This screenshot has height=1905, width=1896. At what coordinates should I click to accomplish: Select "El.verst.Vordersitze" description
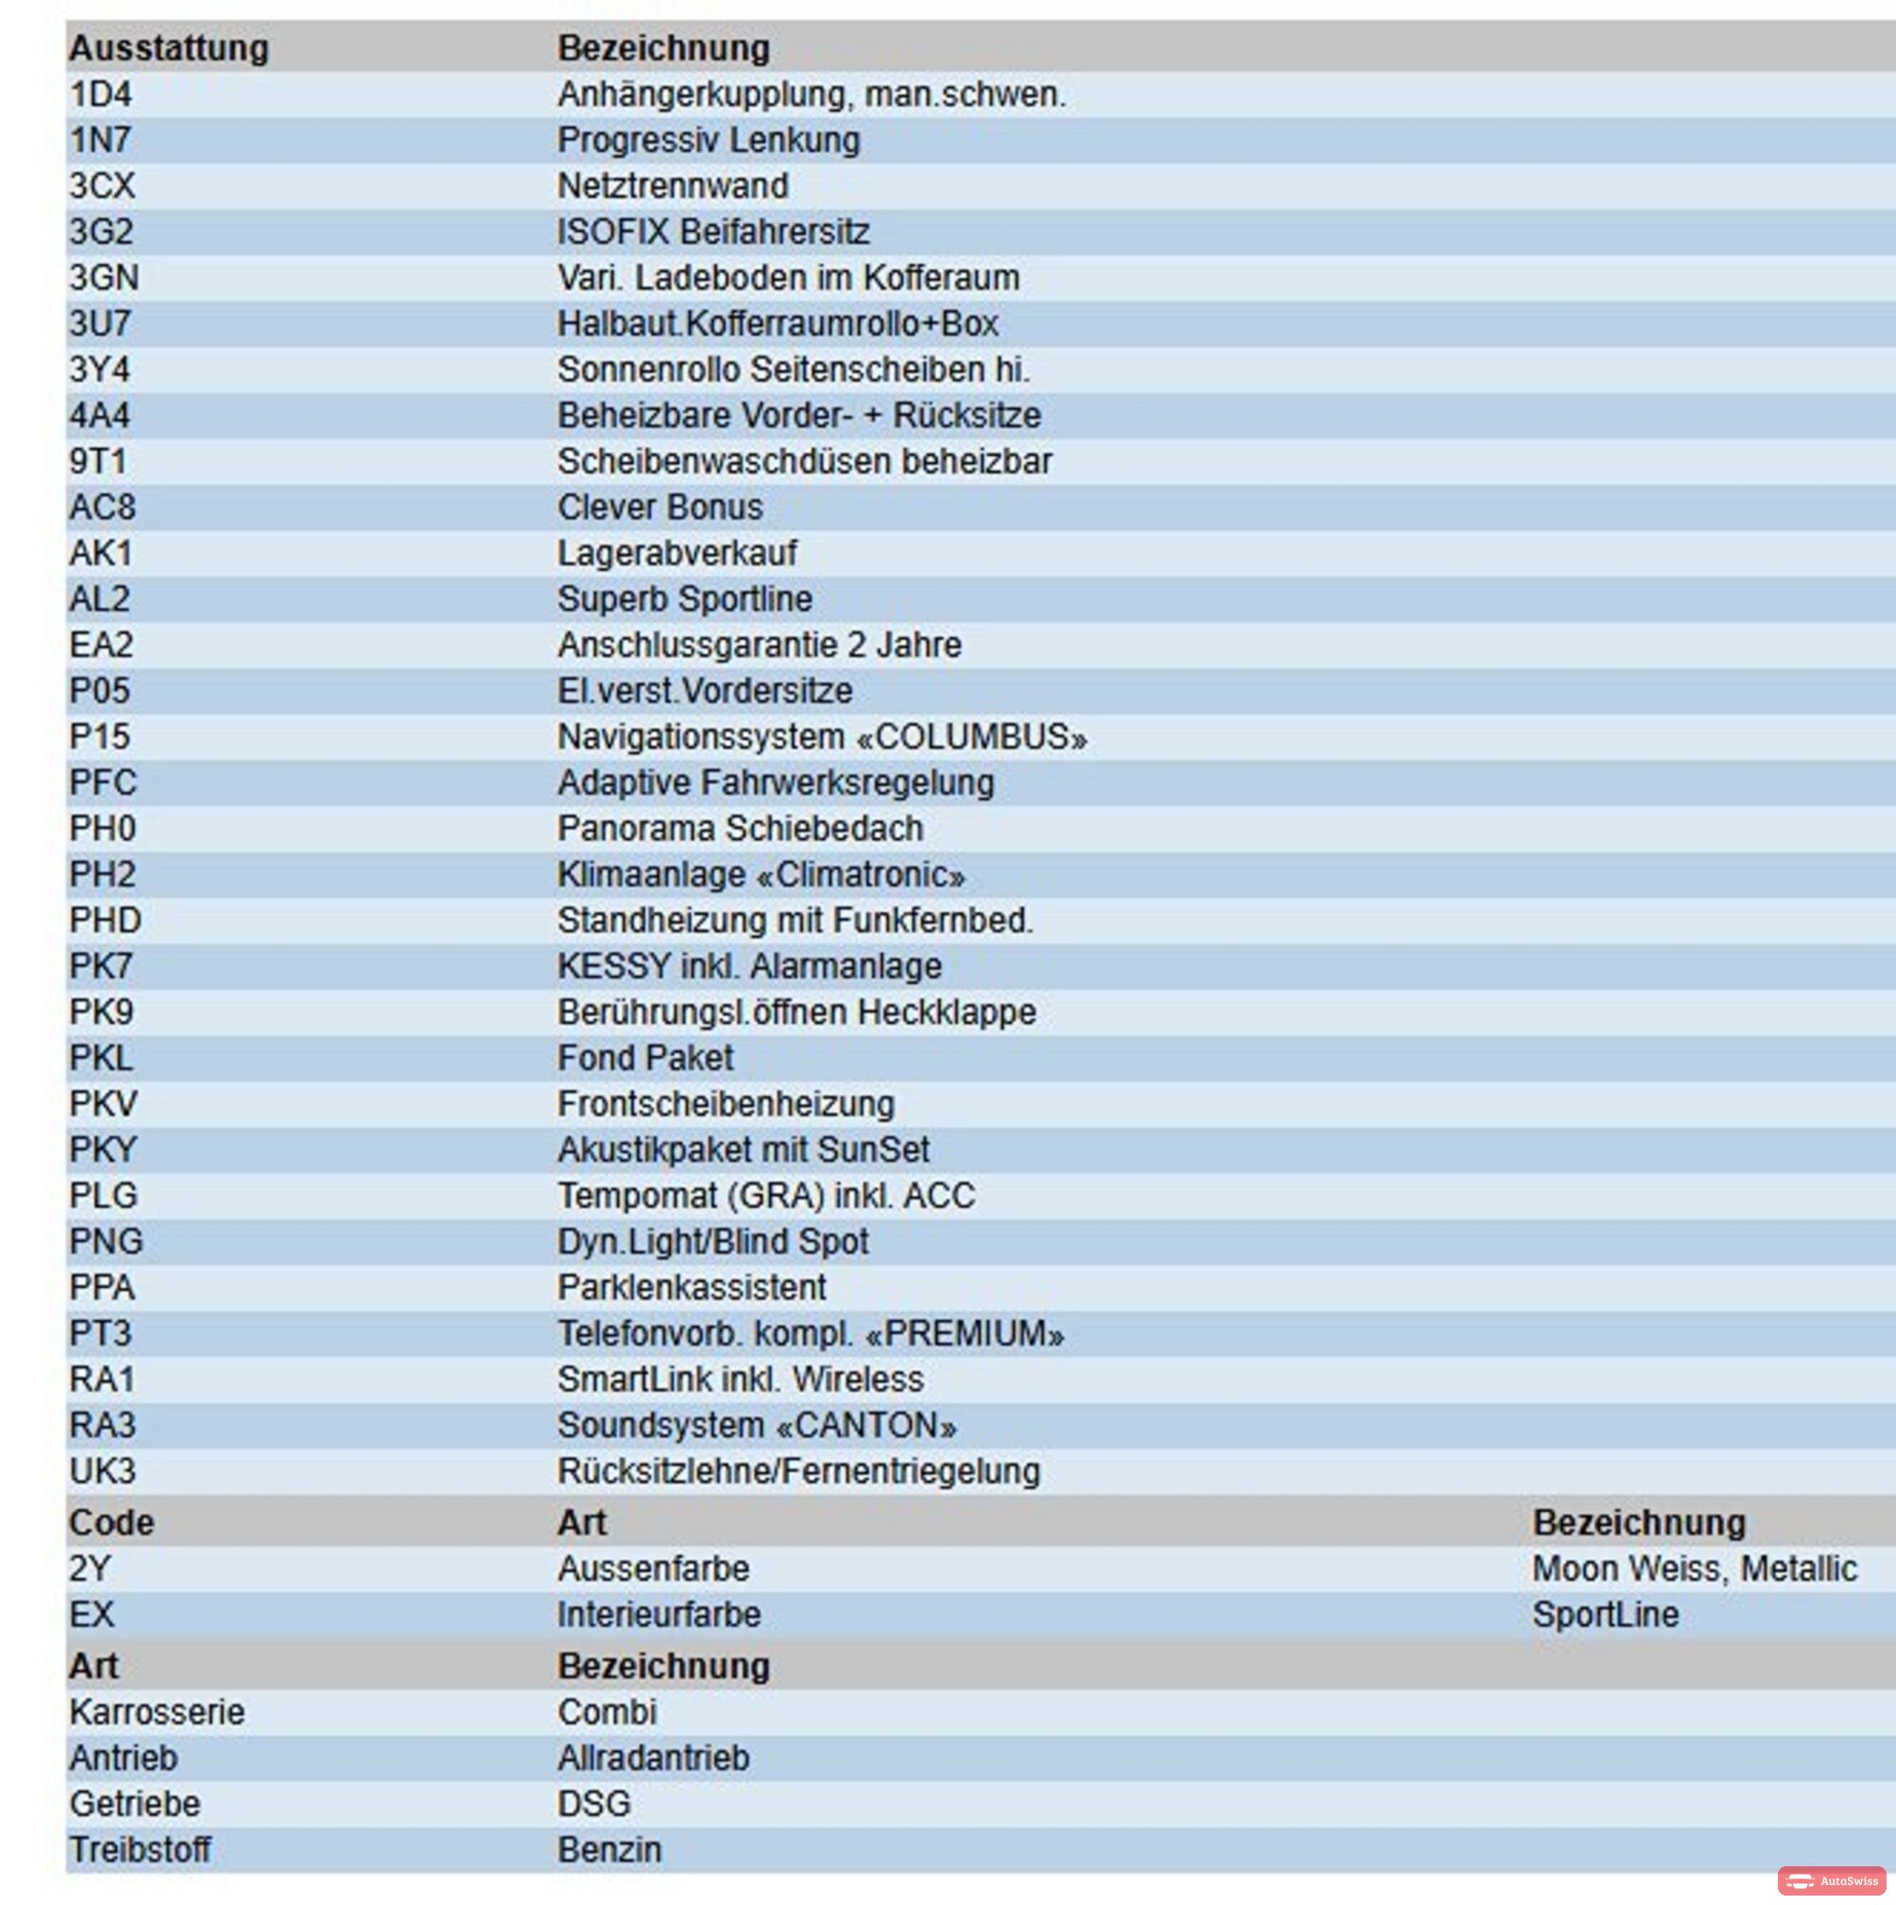[705, 690]
